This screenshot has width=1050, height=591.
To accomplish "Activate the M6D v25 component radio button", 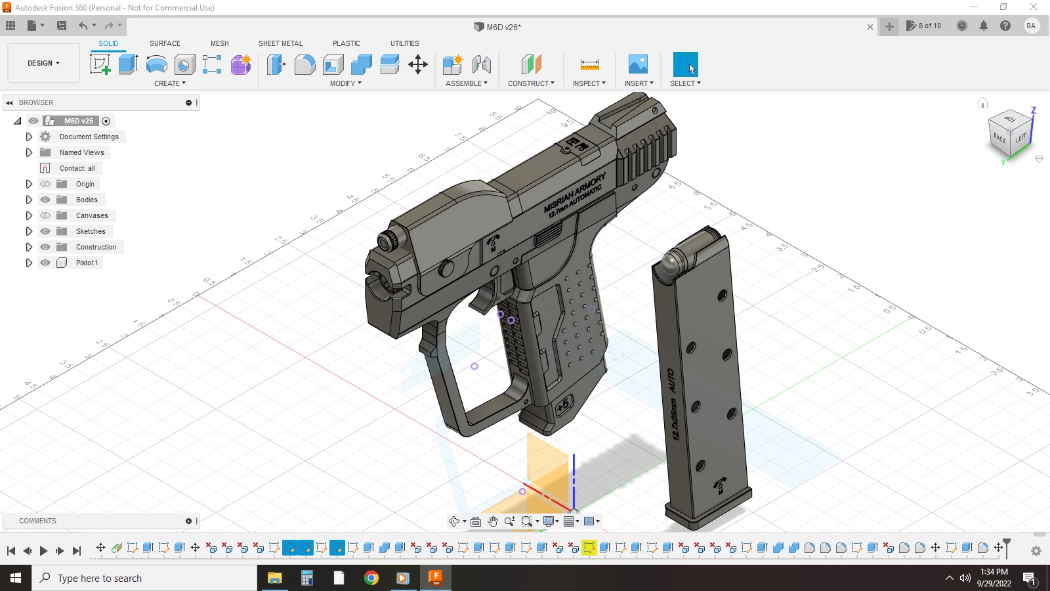I will point(106,121).
